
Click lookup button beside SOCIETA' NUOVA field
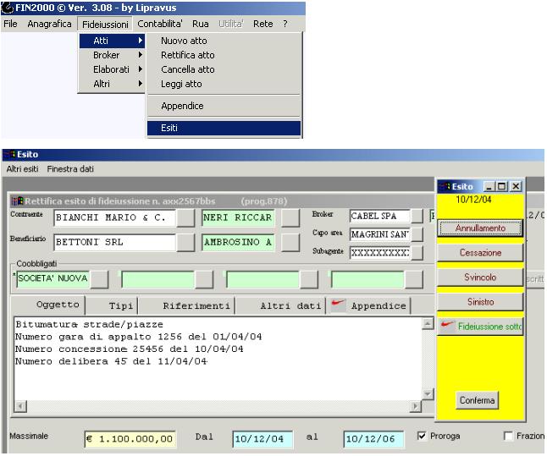tap(99, 279)
